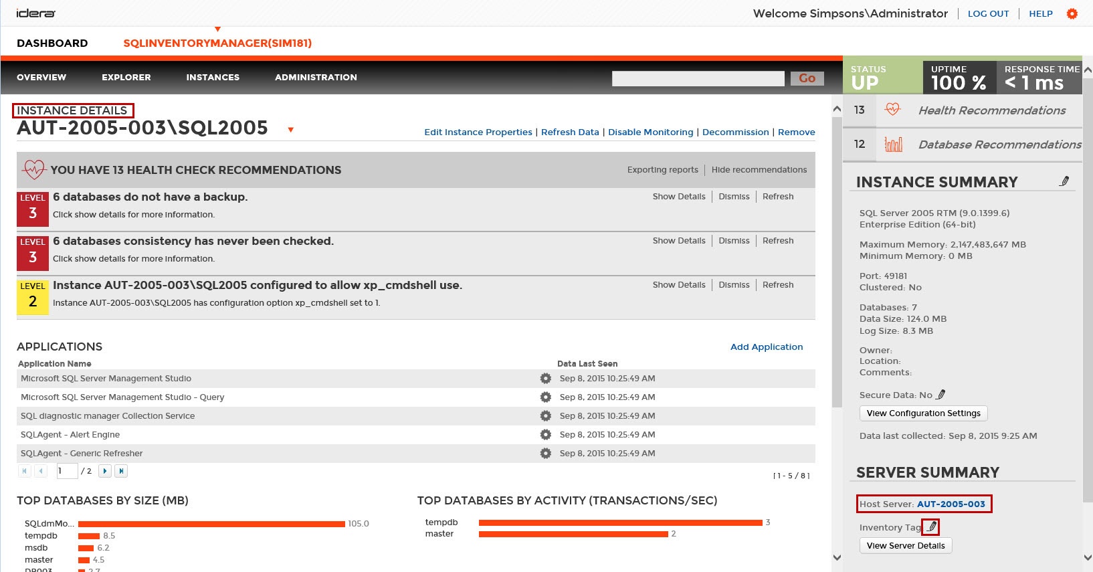This screenshot has width=1093, height=572.
Task: Click the Idera logo
Action: (x=36, y=13)
